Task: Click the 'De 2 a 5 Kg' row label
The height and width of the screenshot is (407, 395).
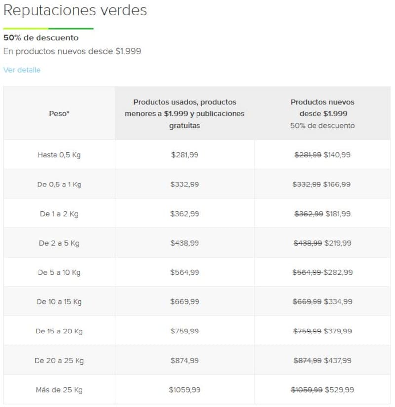Action: click(x=59, y=243)
